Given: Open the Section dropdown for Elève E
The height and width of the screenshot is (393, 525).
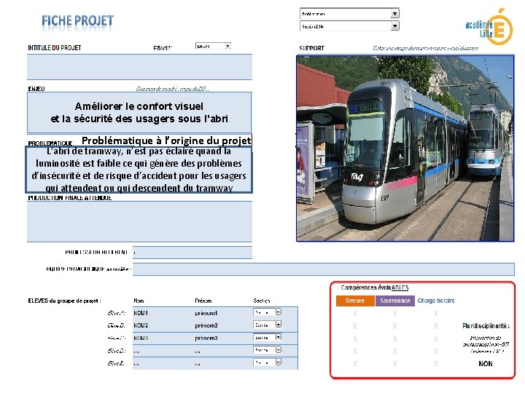Looking at the screenshot, I should point(268,362).
